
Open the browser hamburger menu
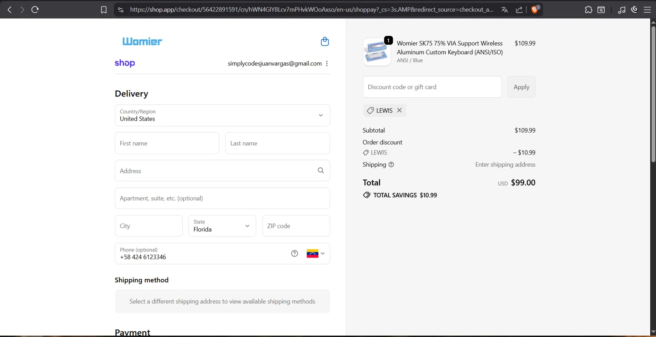[647, 10]
